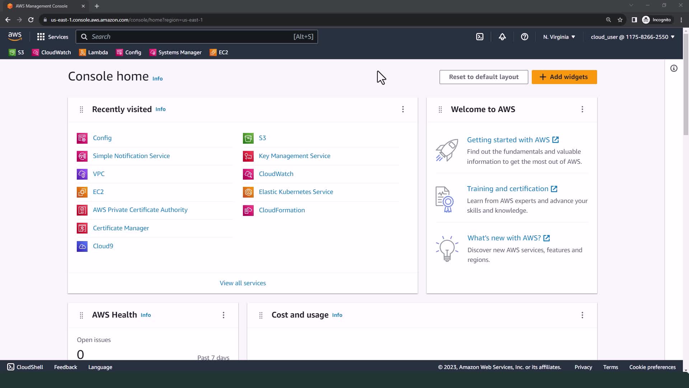Open Cost and usage widget options menu
Image resolution: width=689 pixels, height=388 pixels.
582,315
